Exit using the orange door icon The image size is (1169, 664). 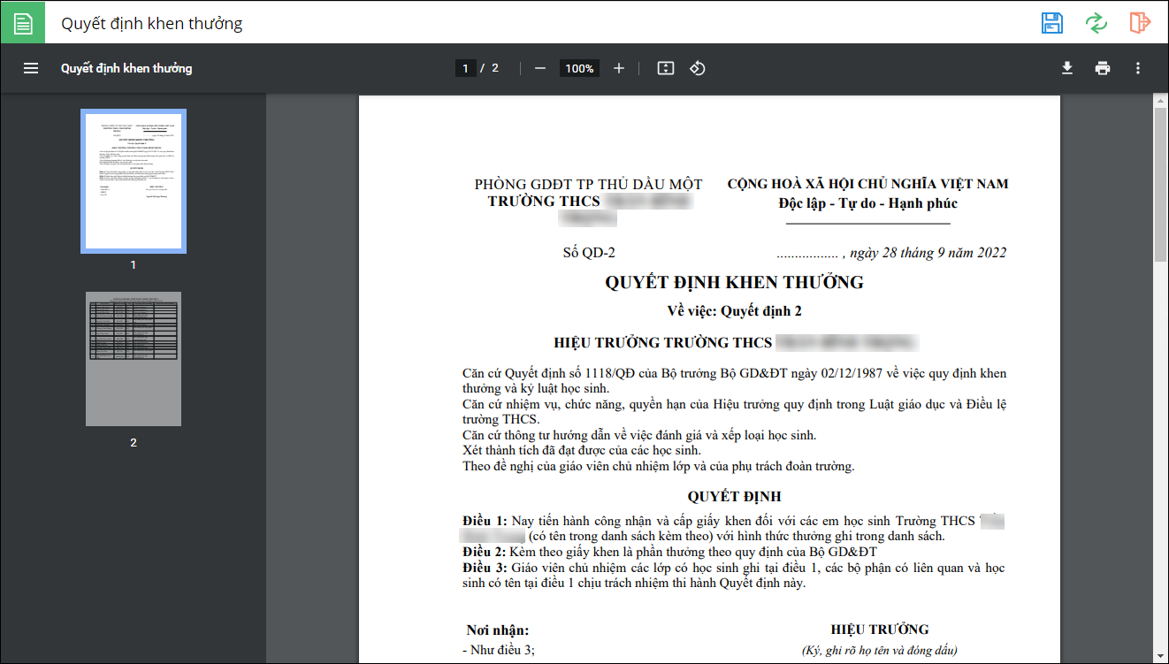[1140, 23]
